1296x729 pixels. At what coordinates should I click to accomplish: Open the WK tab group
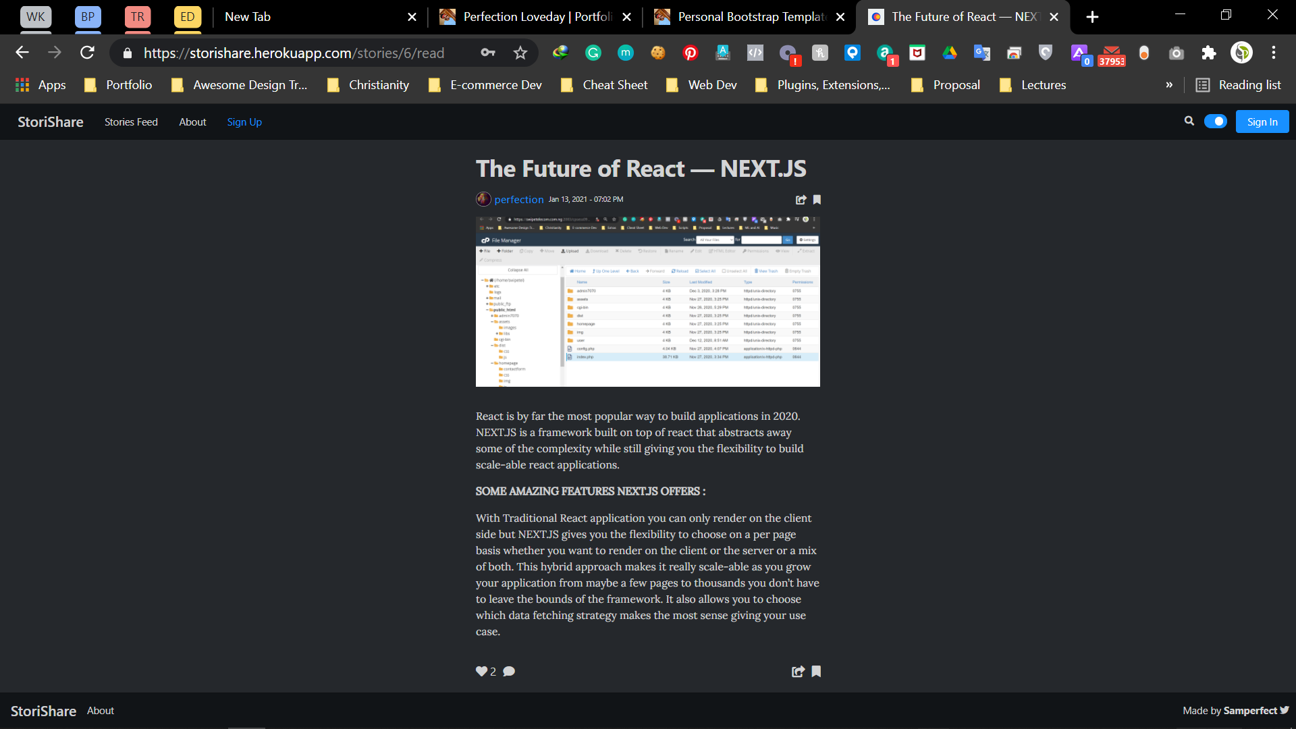(36, 17)
